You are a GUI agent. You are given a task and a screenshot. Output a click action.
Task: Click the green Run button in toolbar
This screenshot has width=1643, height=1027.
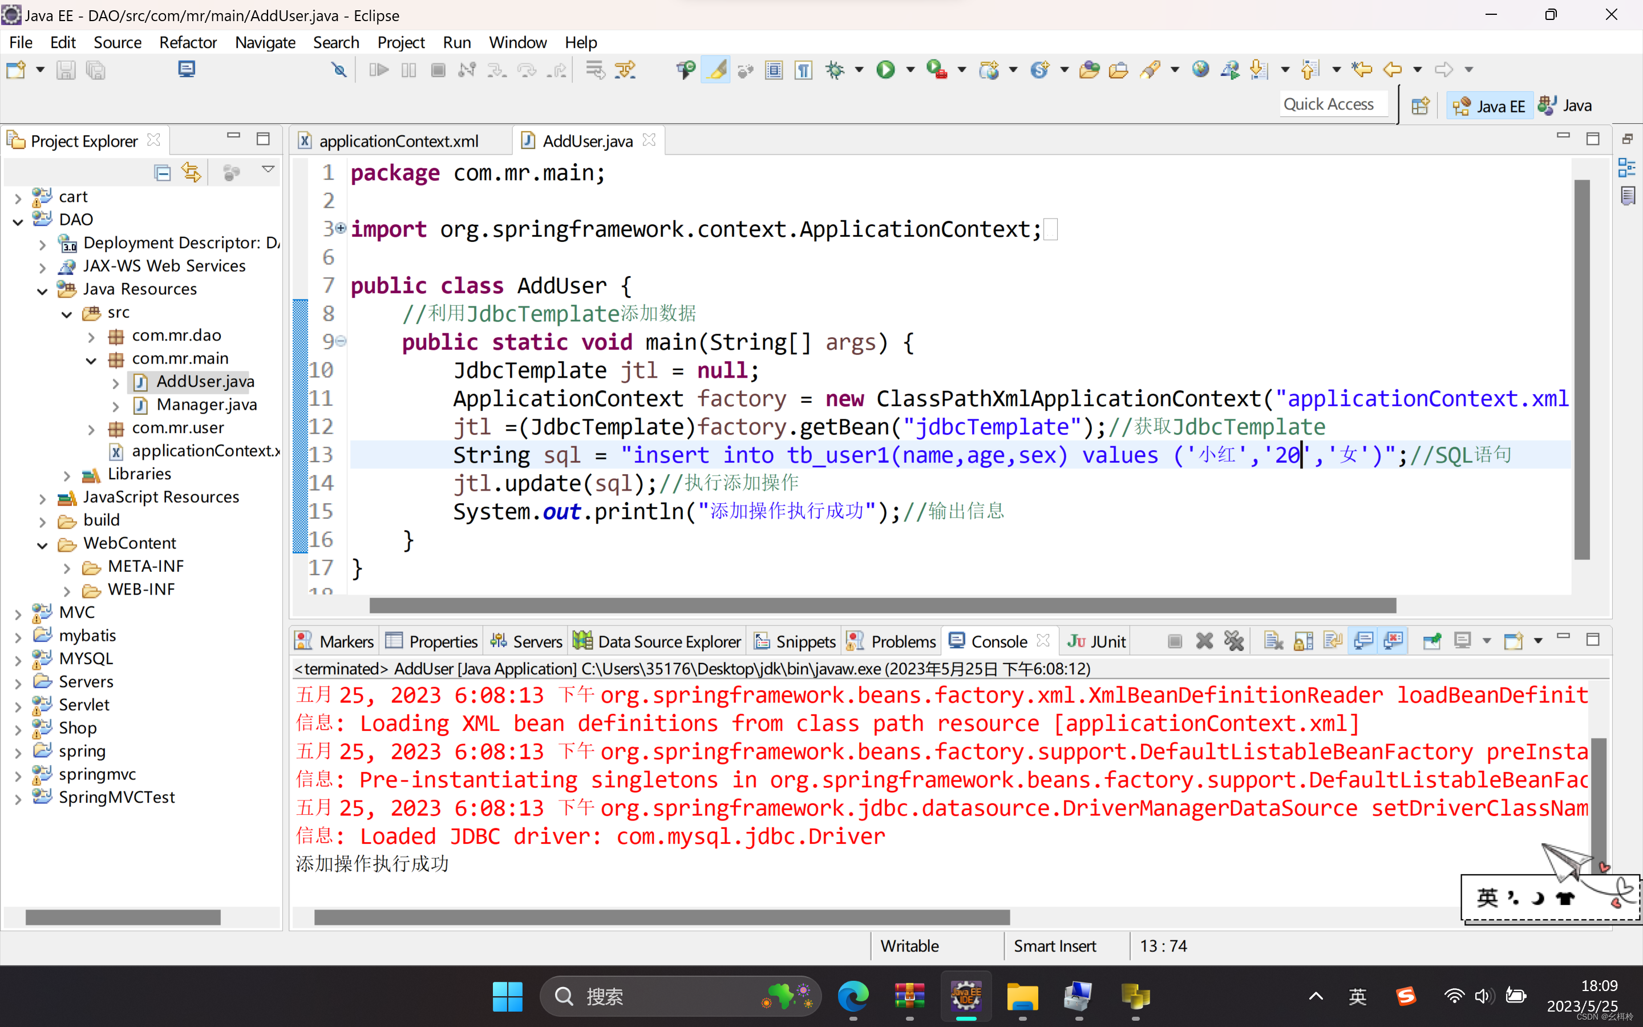[885, 69]
